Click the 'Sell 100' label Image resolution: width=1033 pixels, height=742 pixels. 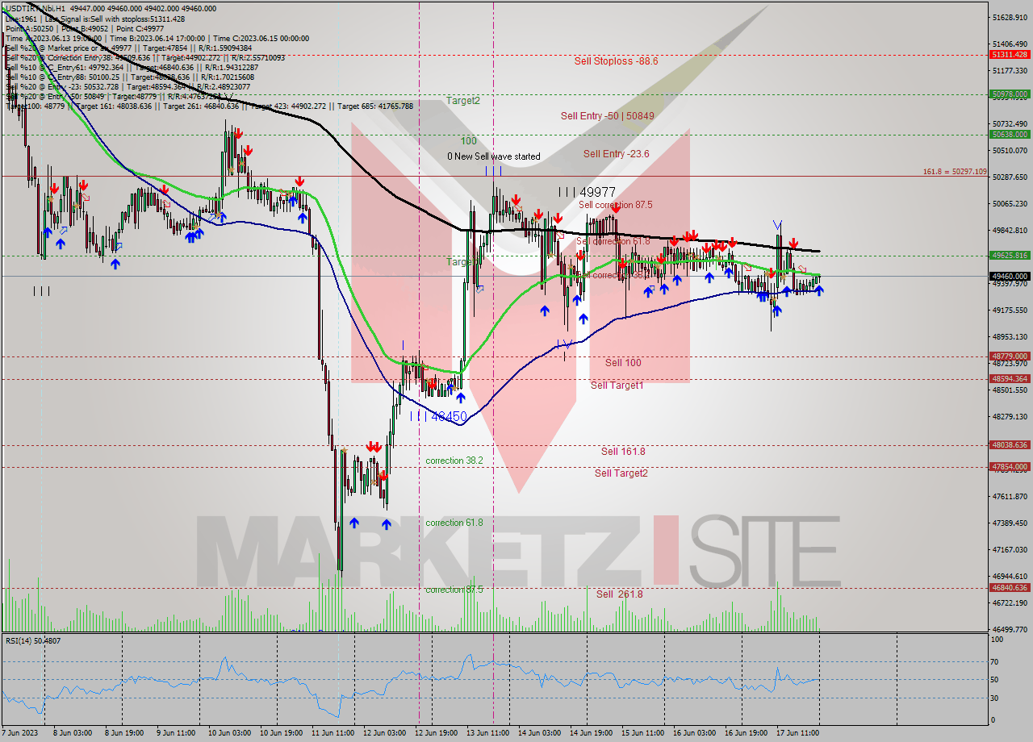click(x=623, y=363)
